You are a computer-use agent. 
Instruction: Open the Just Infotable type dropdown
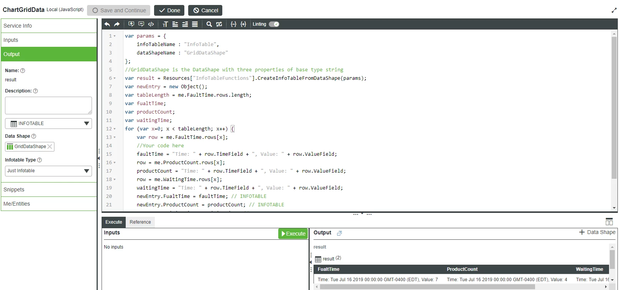(x=48, y=171)
